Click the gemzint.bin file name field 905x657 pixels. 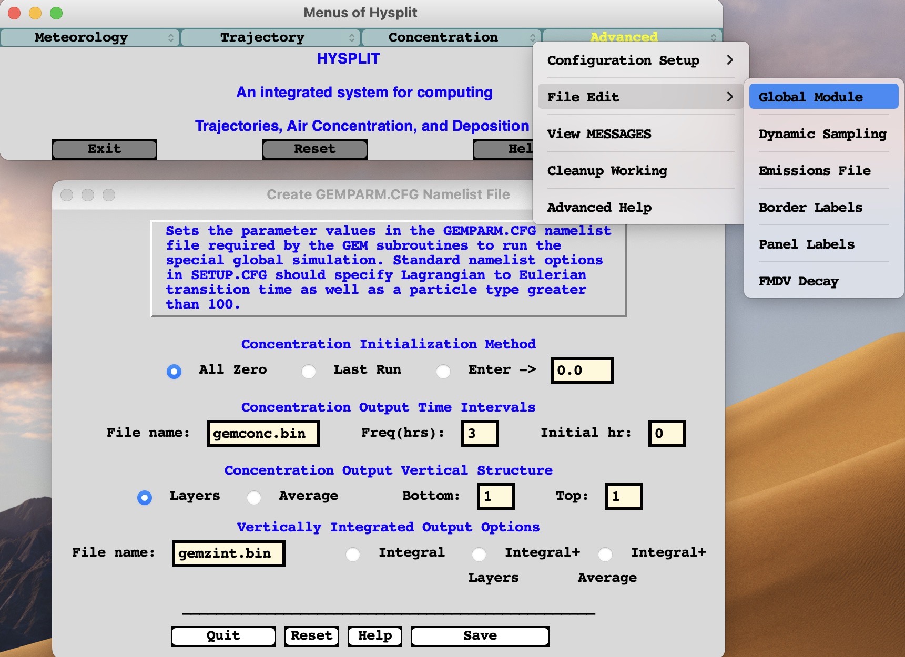(x=229, y=553)
